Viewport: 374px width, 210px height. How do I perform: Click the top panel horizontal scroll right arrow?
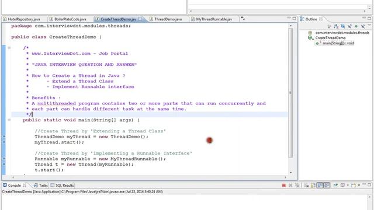pyautogui.click(x=365, y=11)
